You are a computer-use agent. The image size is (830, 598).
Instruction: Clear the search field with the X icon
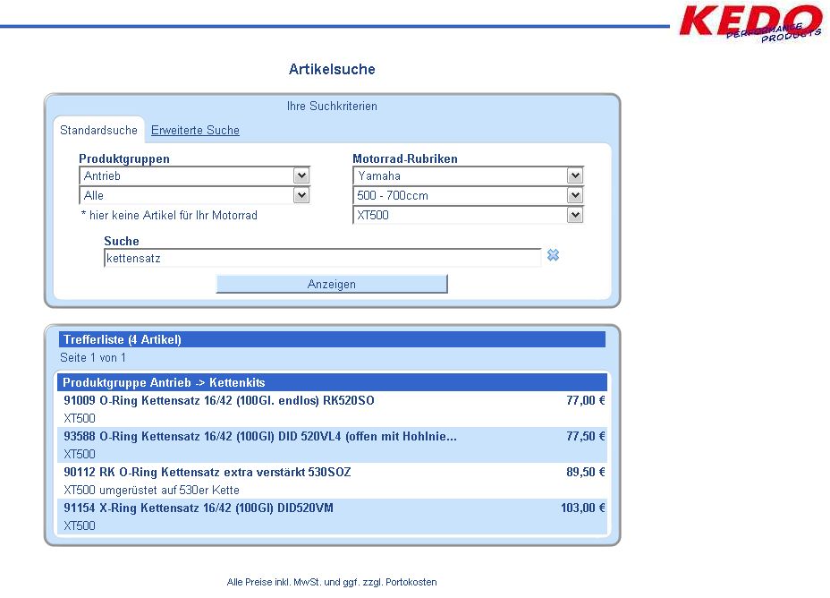(x=553, y=255)
